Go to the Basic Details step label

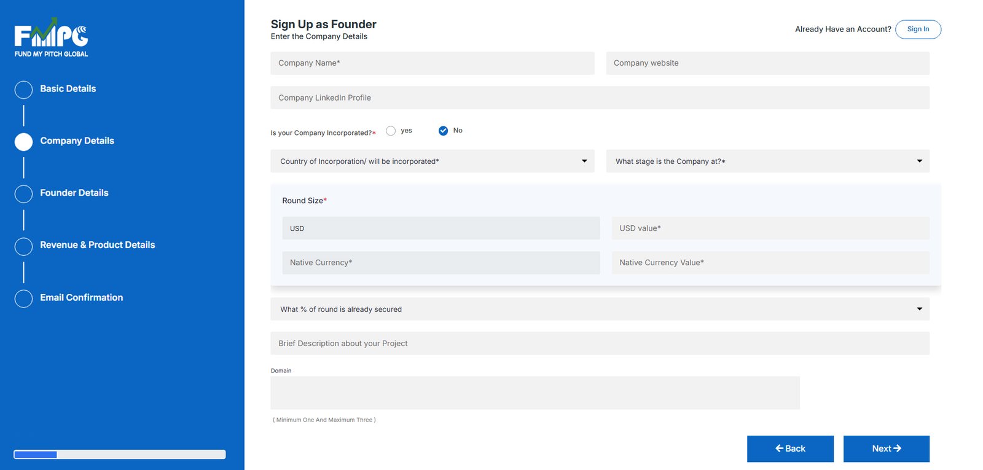point(68,88)
